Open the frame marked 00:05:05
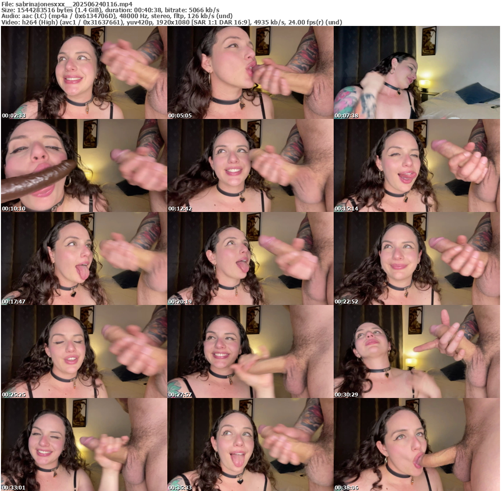501x491 pixels. click(250, 72)
